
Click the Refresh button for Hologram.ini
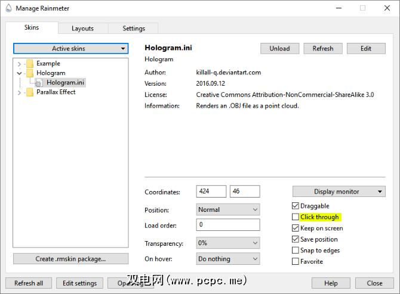pos(323,49)
